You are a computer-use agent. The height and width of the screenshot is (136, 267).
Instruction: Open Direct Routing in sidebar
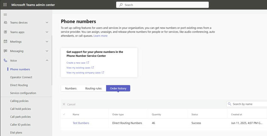click(19, 85)
